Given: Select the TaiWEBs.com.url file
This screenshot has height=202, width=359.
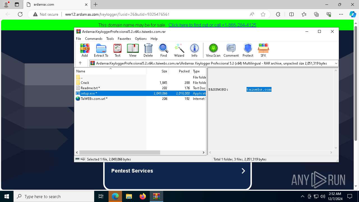Looking at the screenshot, I should 141,99.
